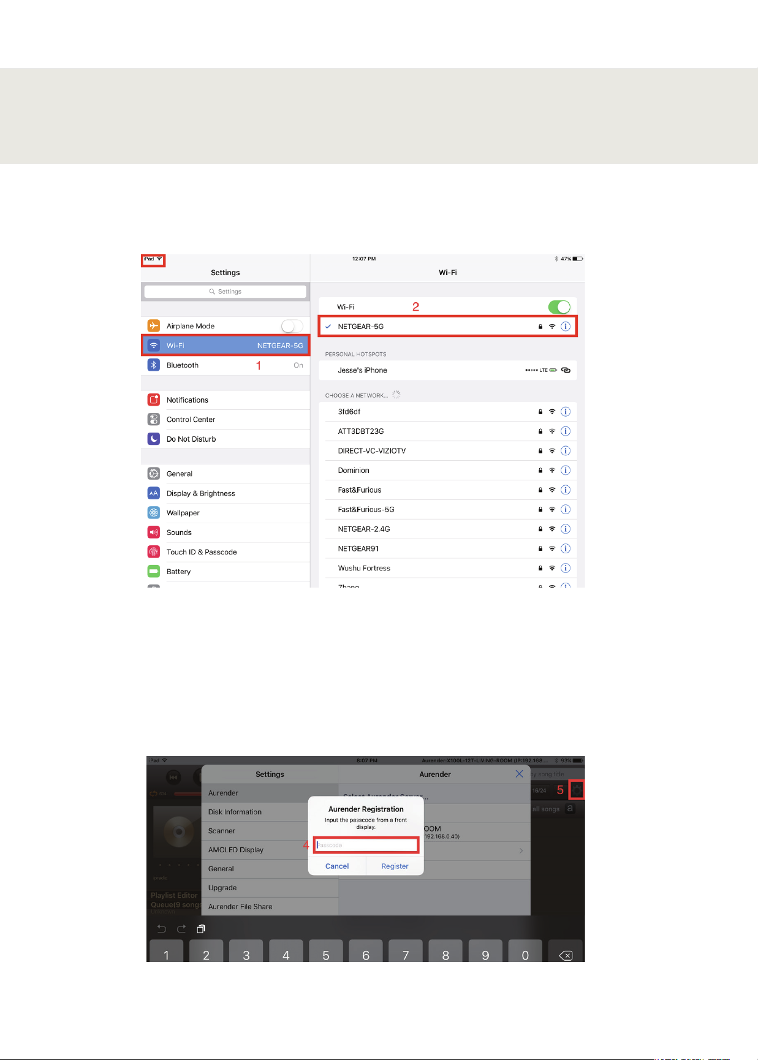Screen dimensions: 758x1060
Task: Open info icon for DIRECT-VC-VIZIOTV
Action: coord(566,451)
